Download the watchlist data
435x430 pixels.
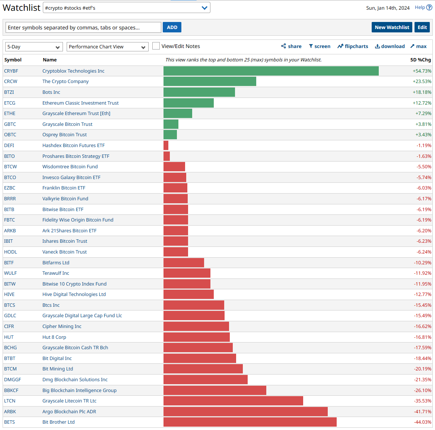coord(390,46)
